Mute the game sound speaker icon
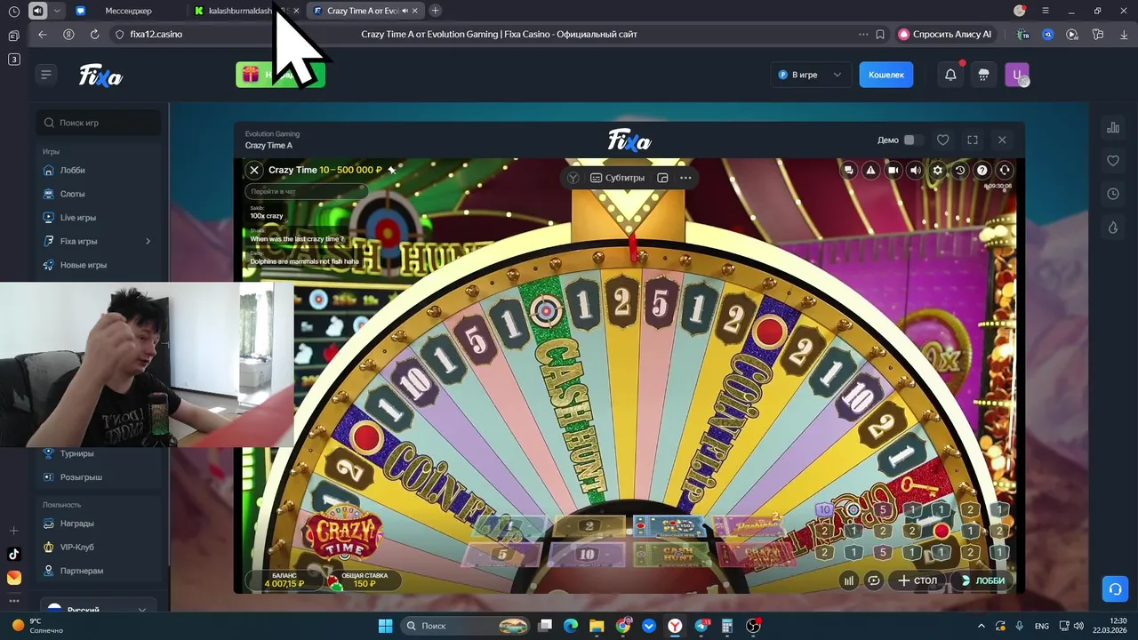Image resolution: width=1138 pixels, height=640 pixels. coord(916,170)
